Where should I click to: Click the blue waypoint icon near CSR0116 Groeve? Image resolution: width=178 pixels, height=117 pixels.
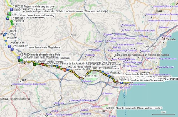pos(103,71)
